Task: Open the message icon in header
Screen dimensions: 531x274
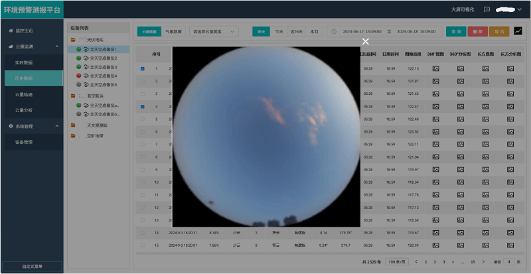Action: tap(487, 10)
